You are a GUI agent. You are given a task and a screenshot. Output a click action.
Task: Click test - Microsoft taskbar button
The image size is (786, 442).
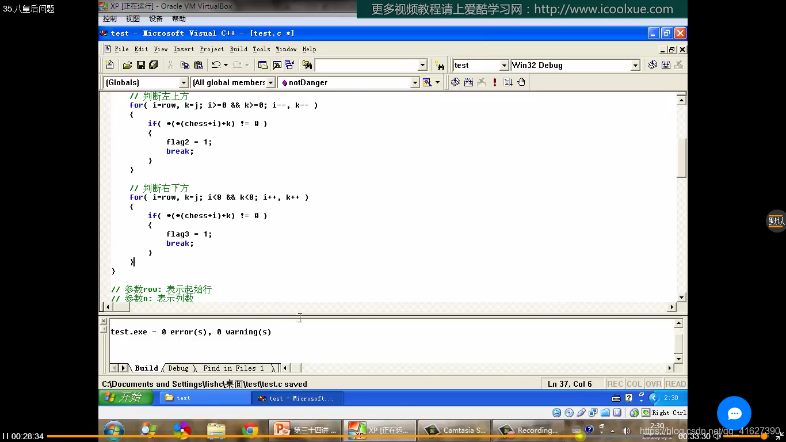tap(297, 398)
